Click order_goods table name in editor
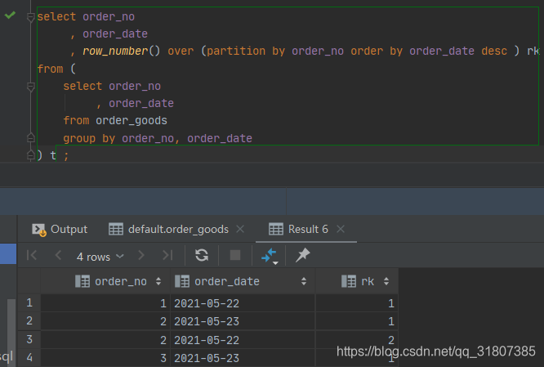The height and width of the screenshot is (367, 544). 132,121
